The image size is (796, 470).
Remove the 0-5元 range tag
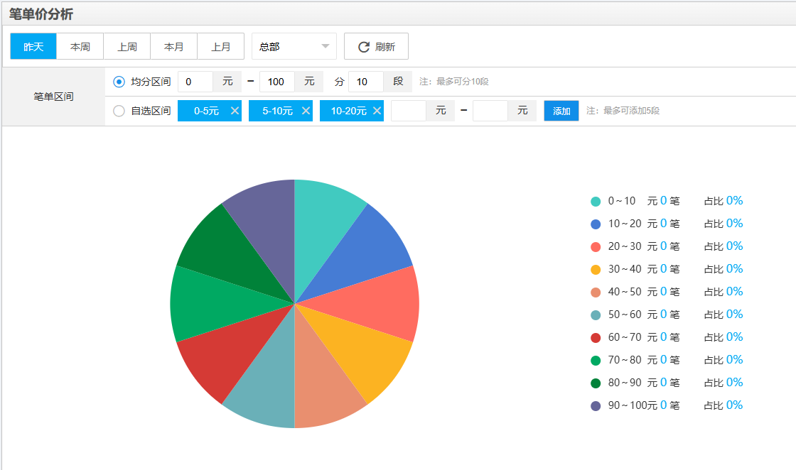click(x=235, y=111)
